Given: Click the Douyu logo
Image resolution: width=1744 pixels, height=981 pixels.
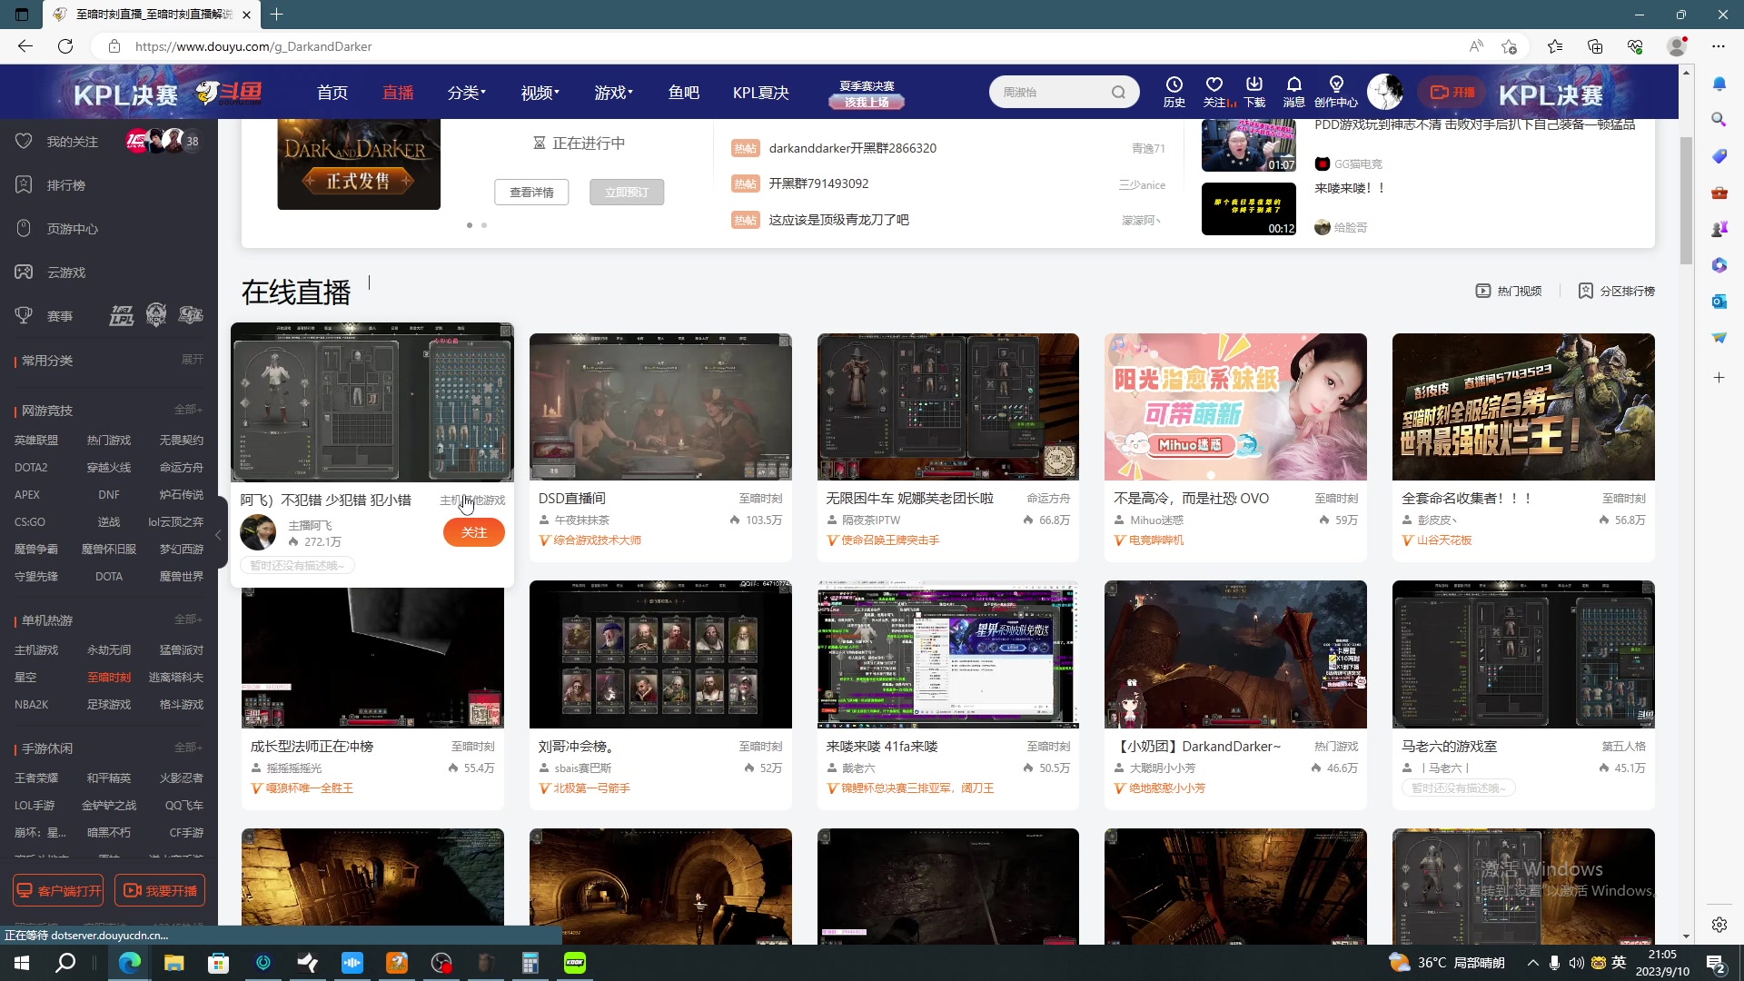Looking at the screenshot, I should pyautogui.click(x=229, y=92).
